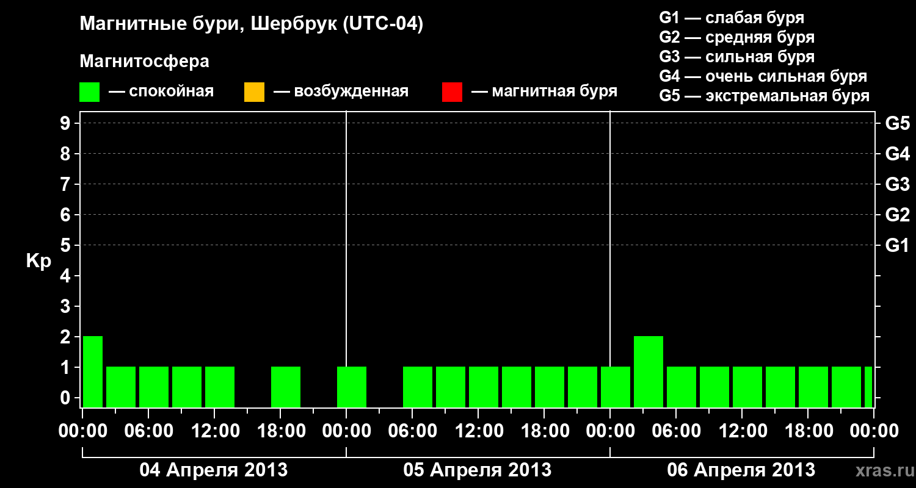Click the bar starting at 00:00 on 05 April
Screen dimensions: 916x488
pyautogui.click(x=352, y=387)
